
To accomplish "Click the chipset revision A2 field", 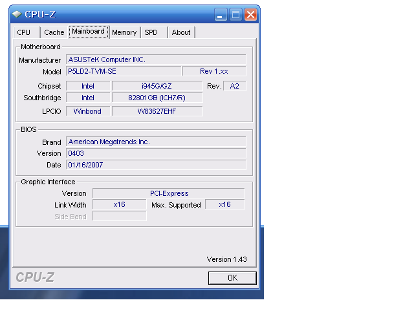I will [234, 86].
